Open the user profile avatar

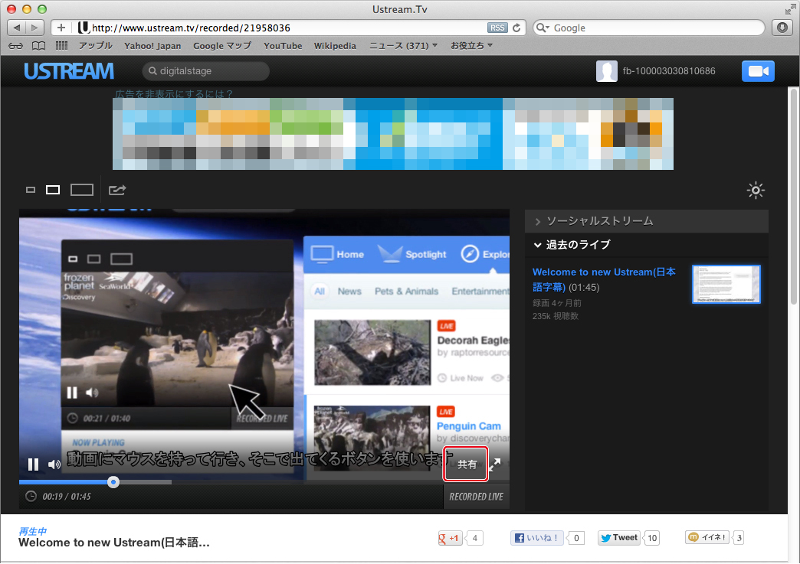coord(607,71)
